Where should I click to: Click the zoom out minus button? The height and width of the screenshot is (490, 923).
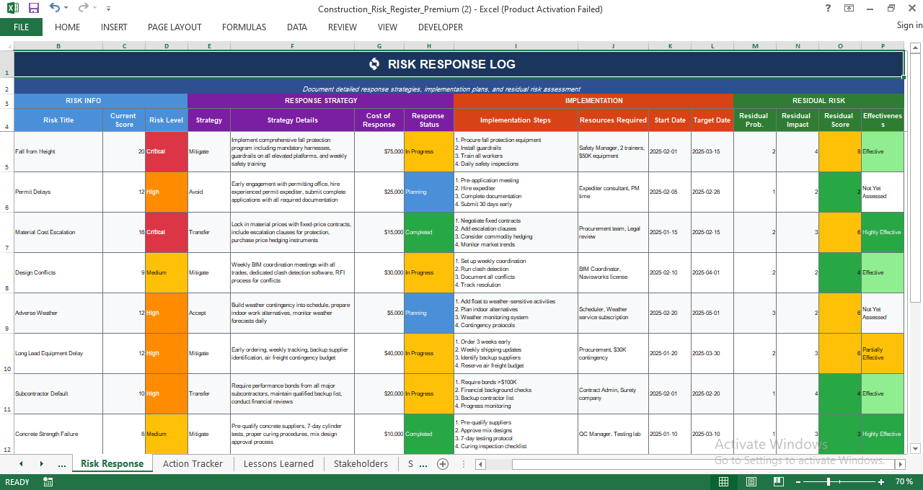[797, 482]
